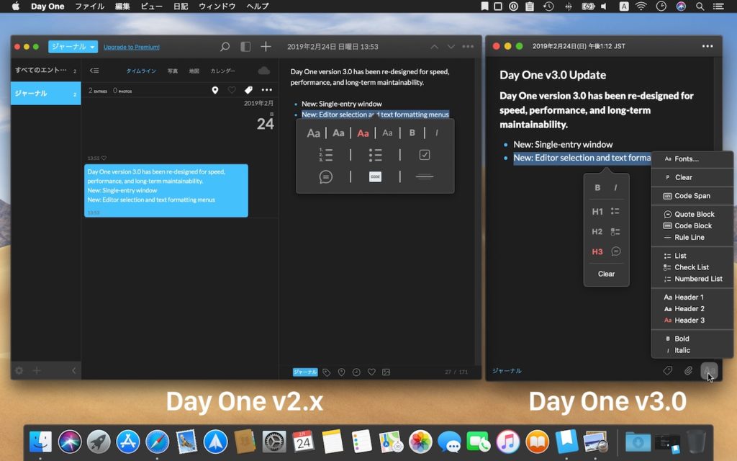
Task: Click the ジャーナル tag in v2 editor footer
Action: point(305,372)
